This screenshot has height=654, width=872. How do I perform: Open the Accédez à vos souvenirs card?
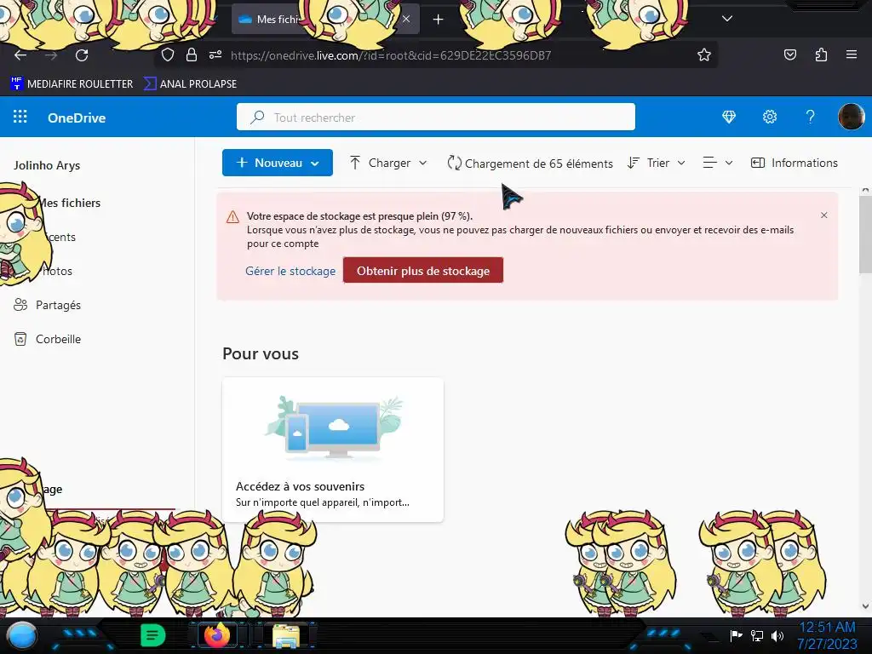pos(333,450)
